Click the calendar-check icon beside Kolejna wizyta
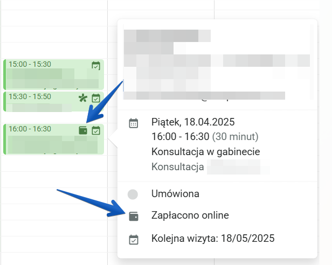 pyautogui.click(x=134, y=240)
